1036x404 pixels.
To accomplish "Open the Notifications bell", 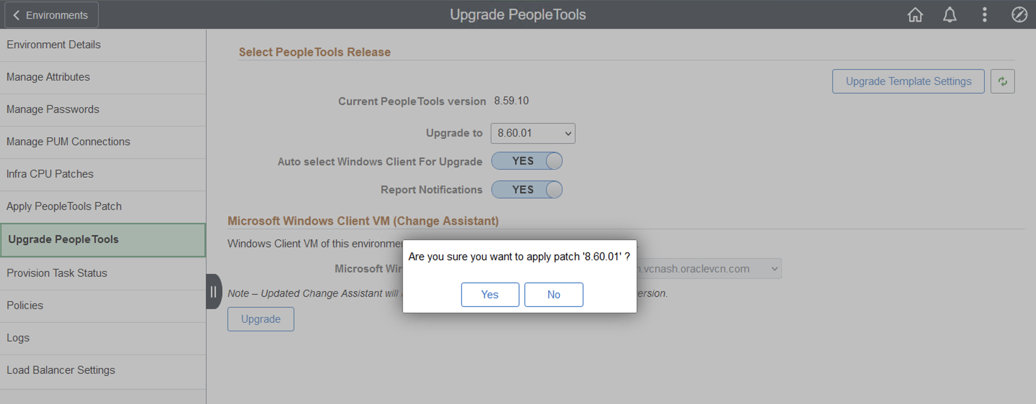I will click(x=949, y=15).
